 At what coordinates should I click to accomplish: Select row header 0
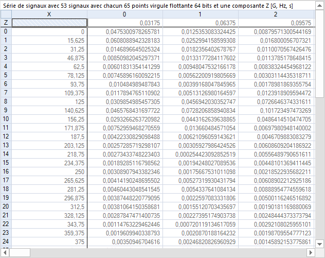6,31
